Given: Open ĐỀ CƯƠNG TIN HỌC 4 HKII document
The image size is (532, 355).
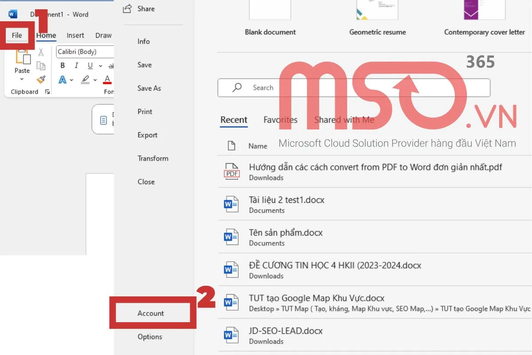Looking at the screenshot, I should [375, 270].
